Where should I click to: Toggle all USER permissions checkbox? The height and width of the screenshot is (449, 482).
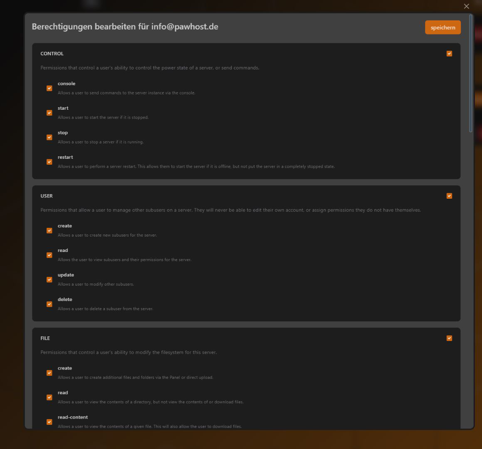click(449, 196)
